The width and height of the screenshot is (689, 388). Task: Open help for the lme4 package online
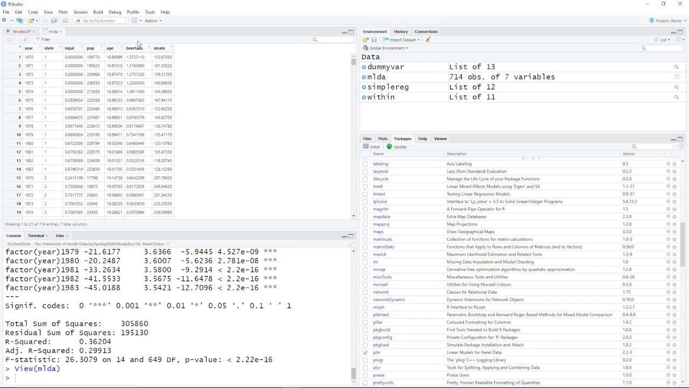(669, 186)
